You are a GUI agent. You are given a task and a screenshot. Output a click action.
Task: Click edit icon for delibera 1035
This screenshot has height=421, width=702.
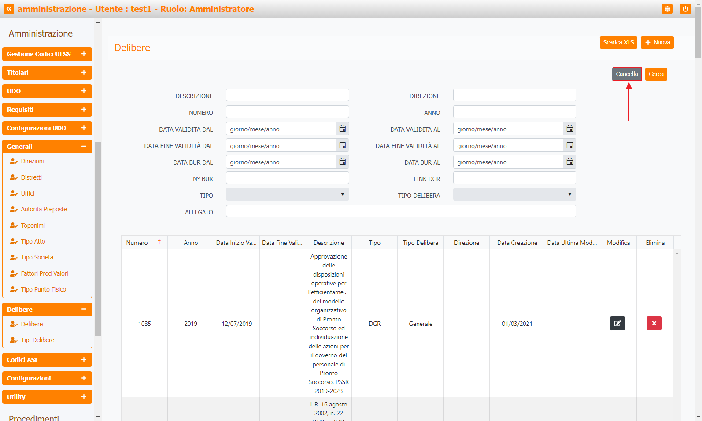(617, 323)
